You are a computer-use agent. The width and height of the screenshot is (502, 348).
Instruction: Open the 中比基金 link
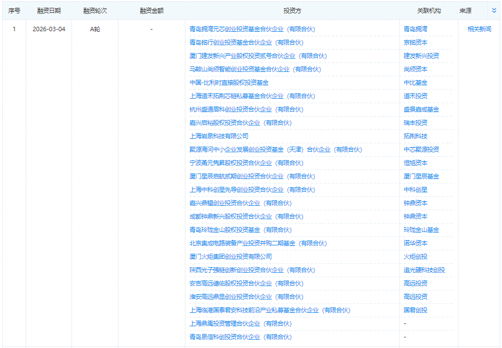pyautogui.click(x=415, y=83)
